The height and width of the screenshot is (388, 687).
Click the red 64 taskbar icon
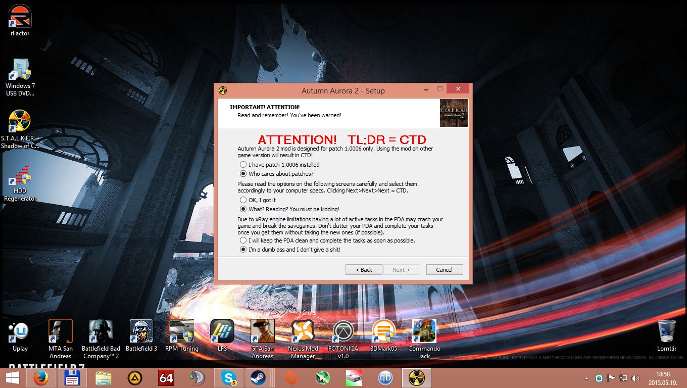point(166,378)
